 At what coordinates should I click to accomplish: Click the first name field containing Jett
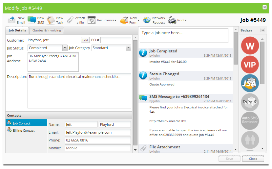coord(81,124)
